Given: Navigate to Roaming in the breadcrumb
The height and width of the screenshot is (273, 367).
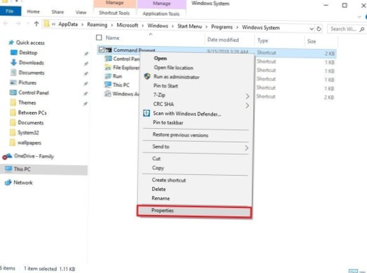Looking at the screenshot, I should 97,24.
